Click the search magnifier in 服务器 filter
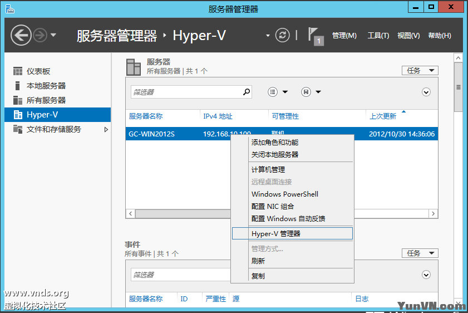The width and height of the screenshot is (468, 313). (x=246, y=92)
